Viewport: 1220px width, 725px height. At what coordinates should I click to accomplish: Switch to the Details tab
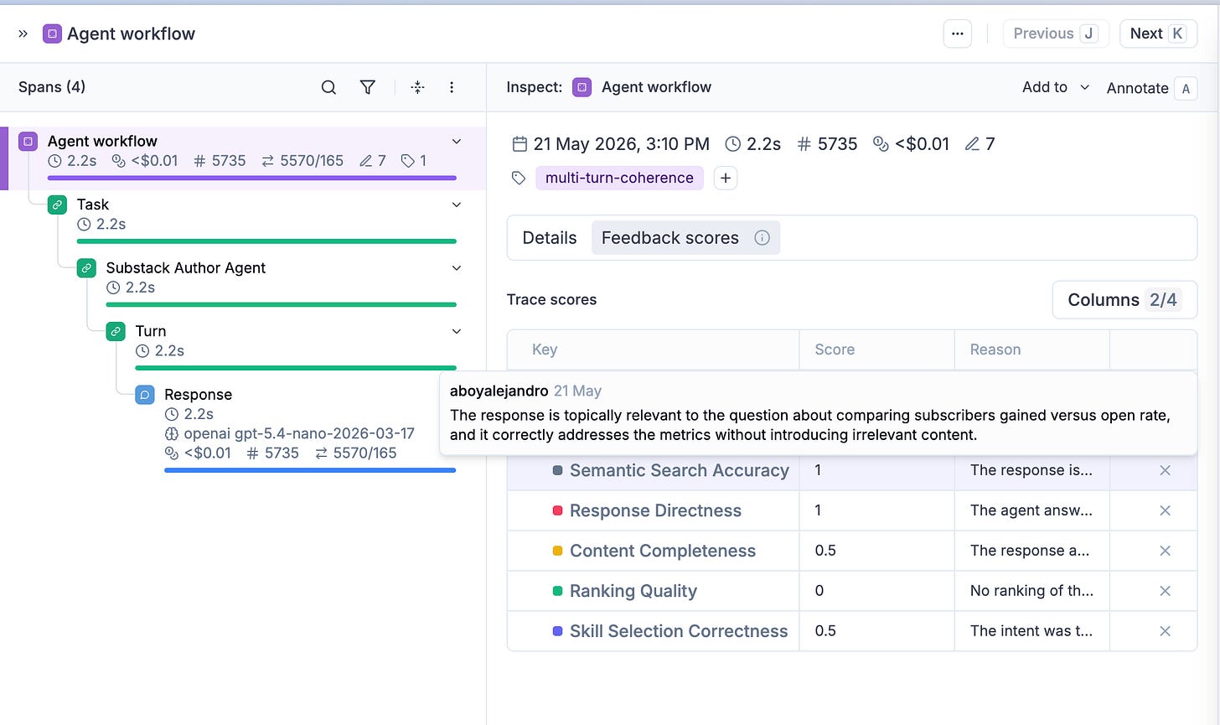(550, 238)
